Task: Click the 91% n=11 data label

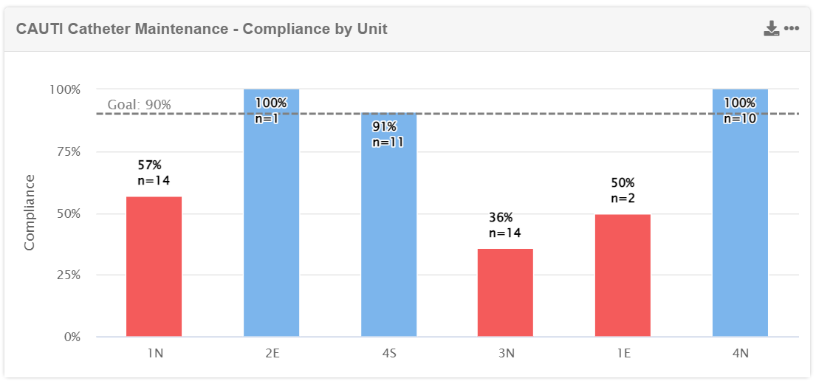Action: [x=388, y=134]
